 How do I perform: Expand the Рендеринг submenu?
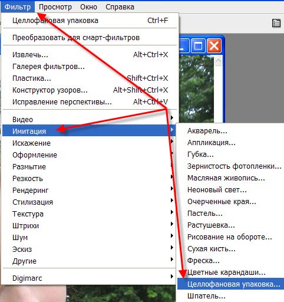point(89,190)
